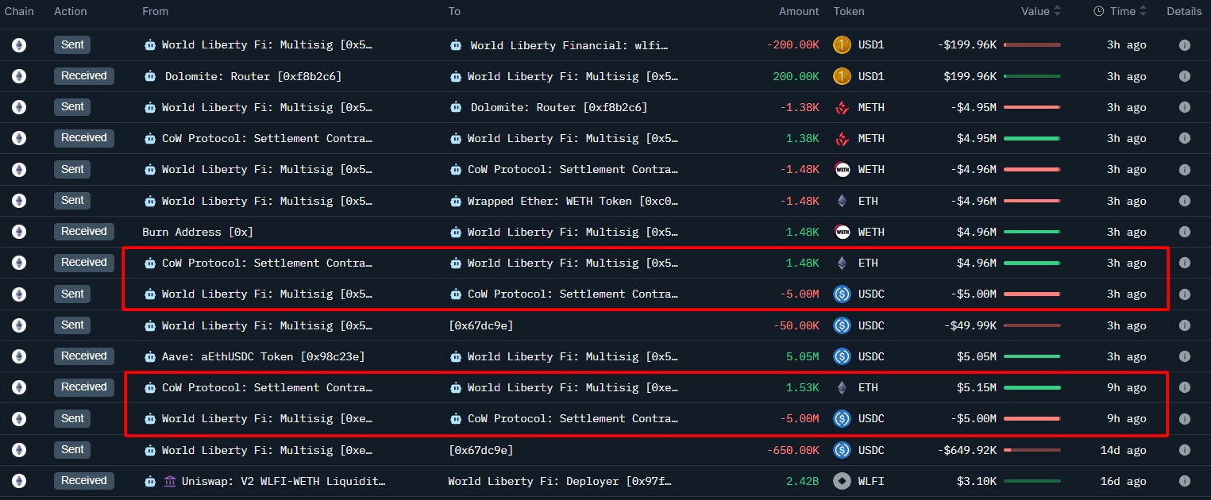Click the clock icon beside Time header
This screenshot has height=500, width=1211.
1098,11
